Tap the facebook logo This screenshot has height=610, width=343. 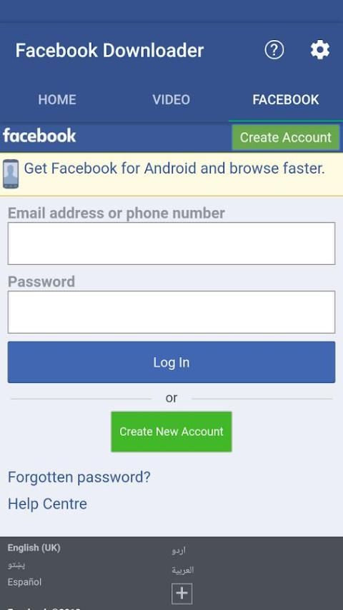click(x=39, y=136)
